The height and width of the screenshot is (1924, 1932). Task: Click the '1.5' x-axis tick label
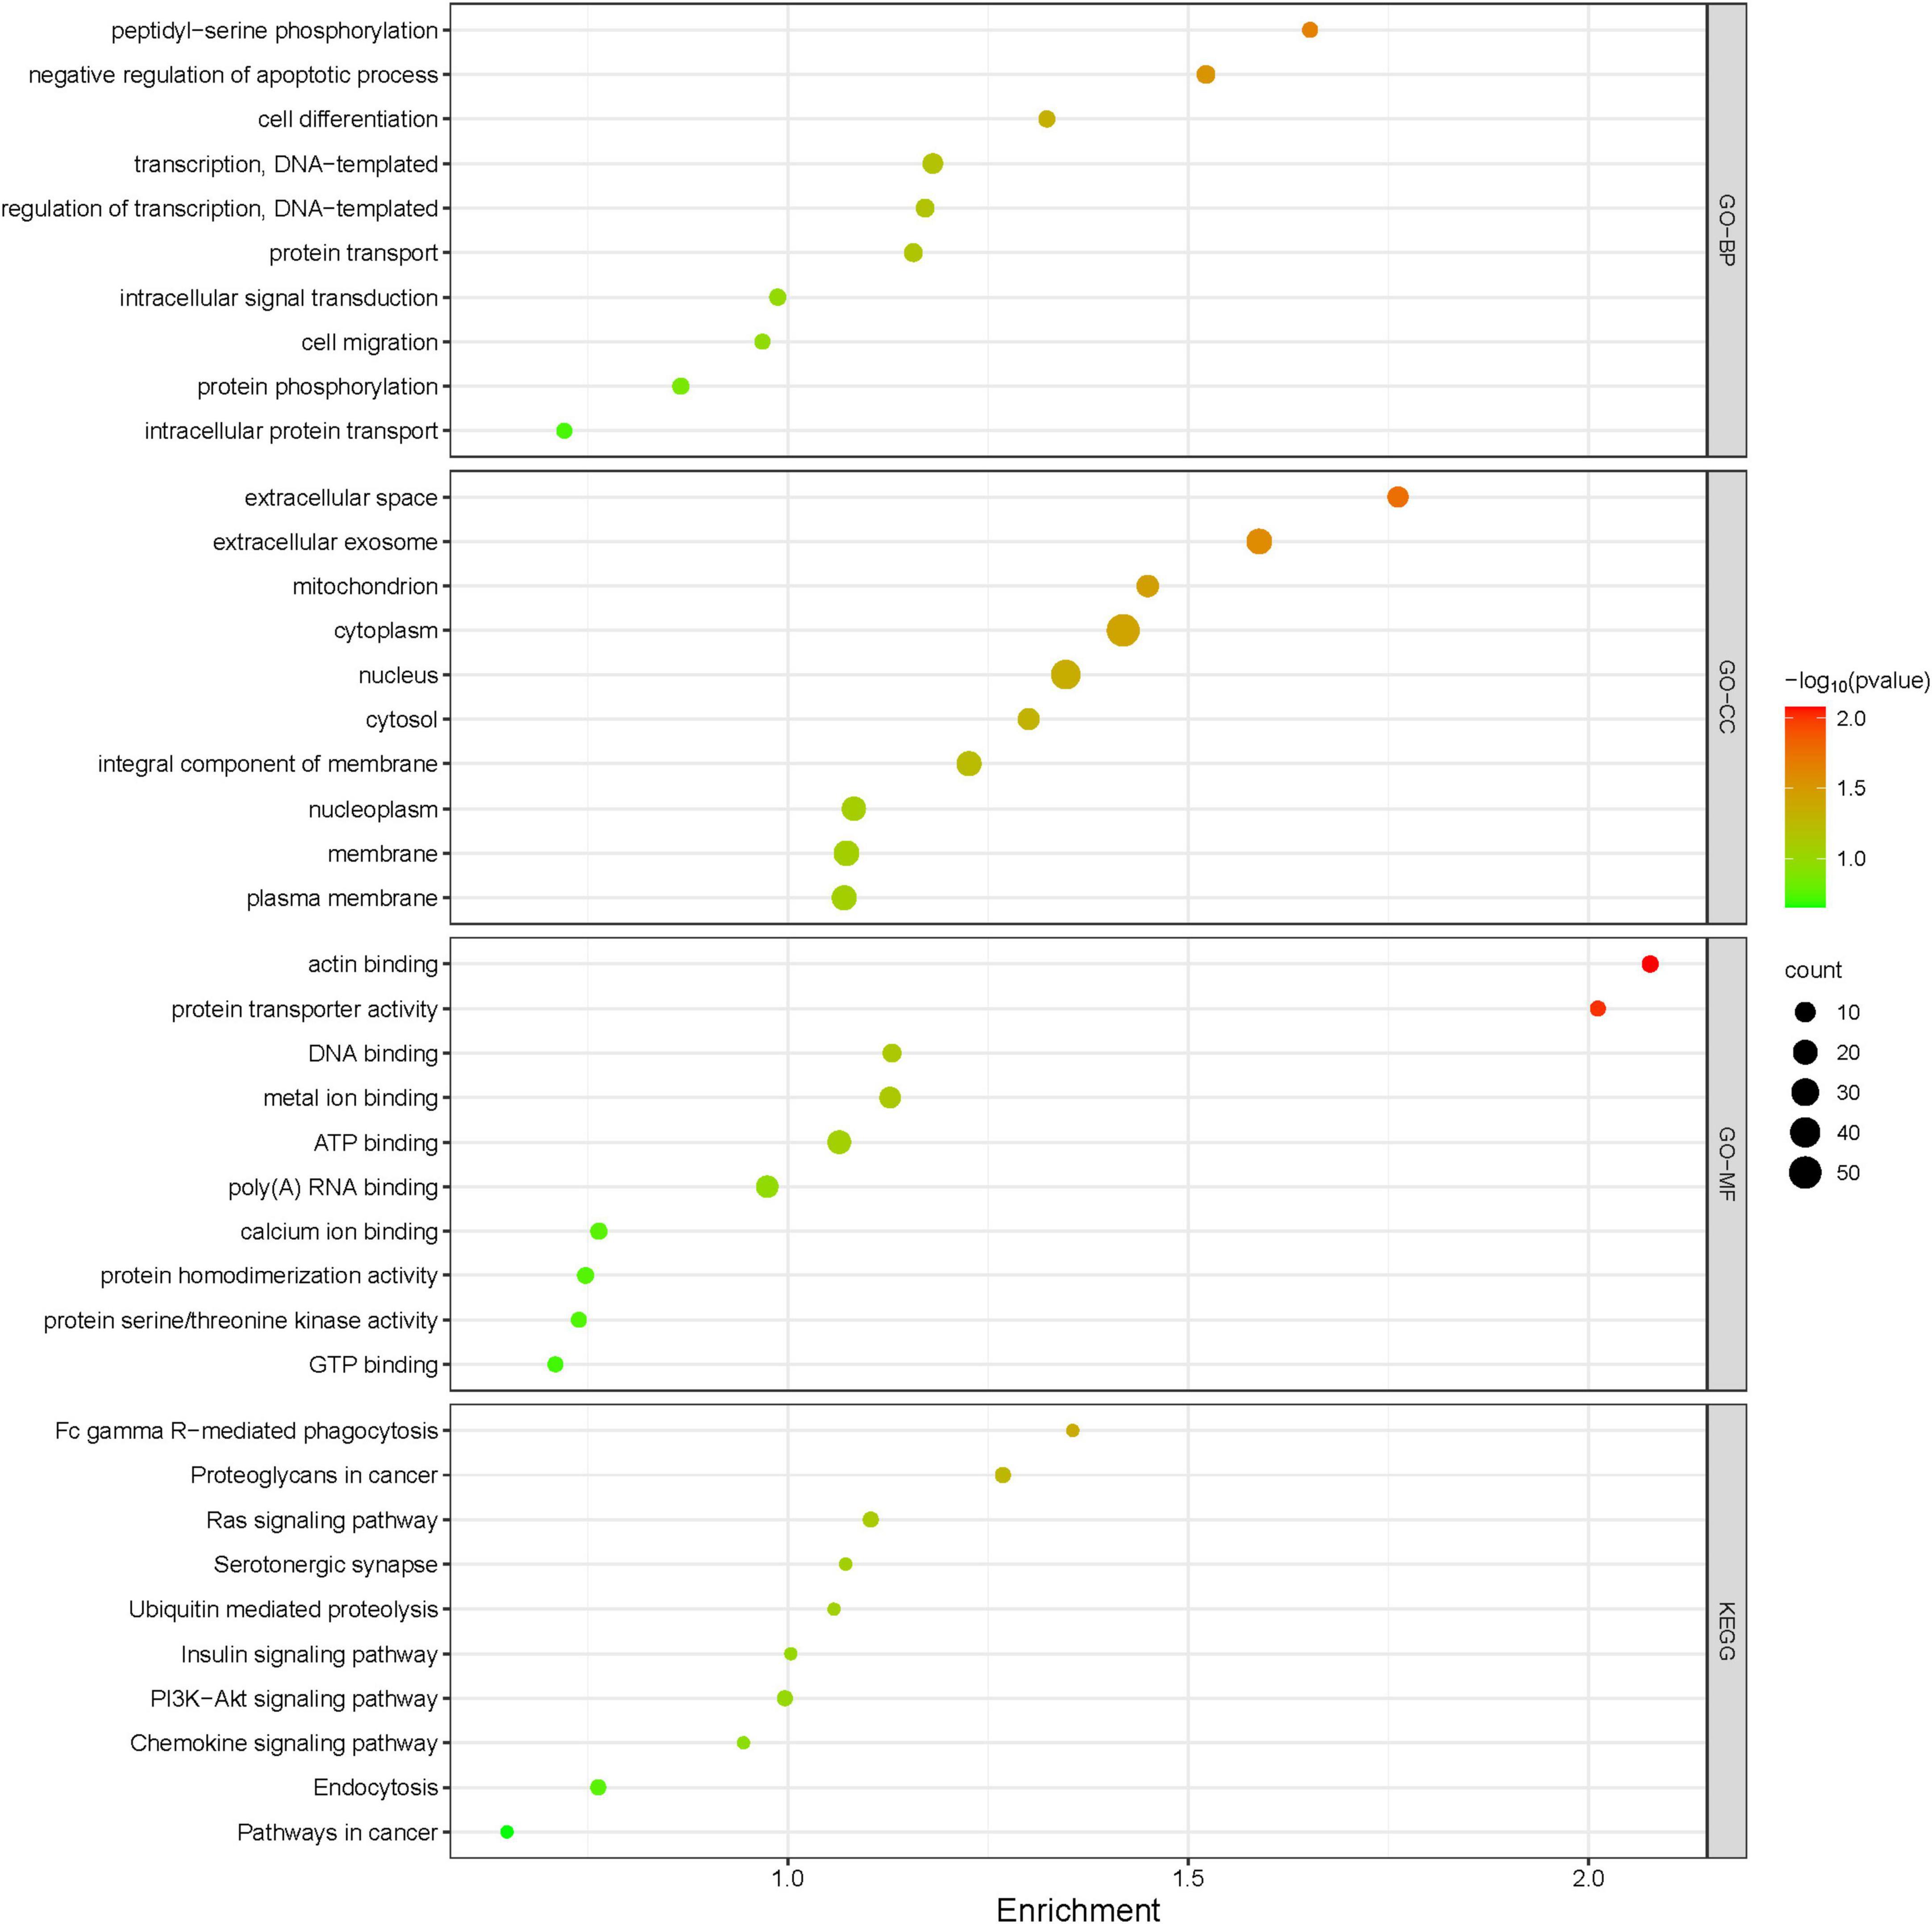coord(1188,1878)
